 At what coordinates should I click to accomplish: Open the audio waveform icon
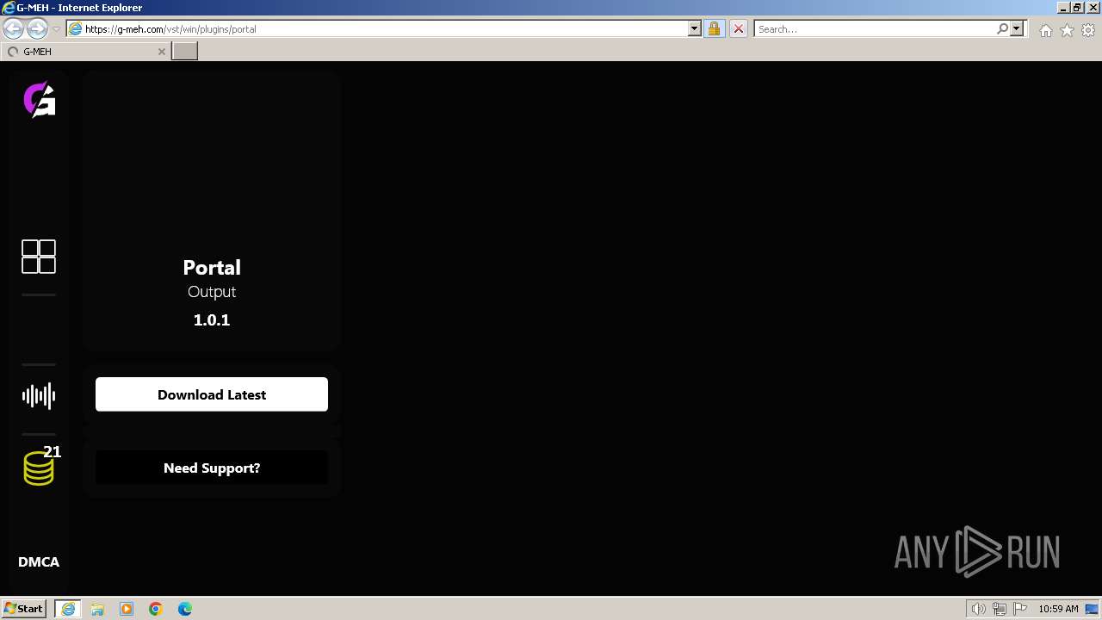coord(39,396)
